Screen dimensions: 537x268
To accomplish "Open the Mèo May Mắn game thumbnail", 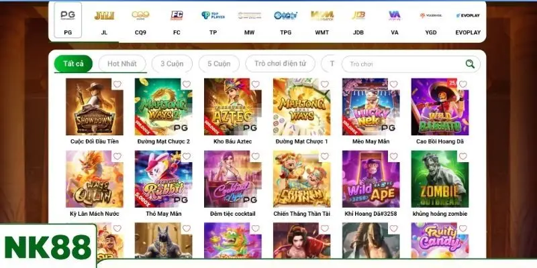I will pyautogui.click(x=371, y=107).
